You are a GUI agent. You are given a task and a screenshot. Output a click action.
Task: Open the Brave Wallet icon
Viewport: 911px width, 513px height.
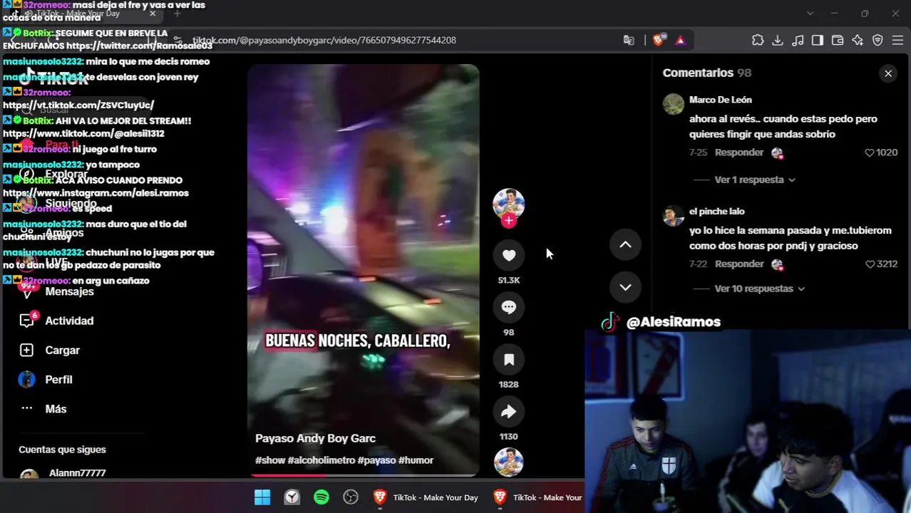click(x=838, y=40)
